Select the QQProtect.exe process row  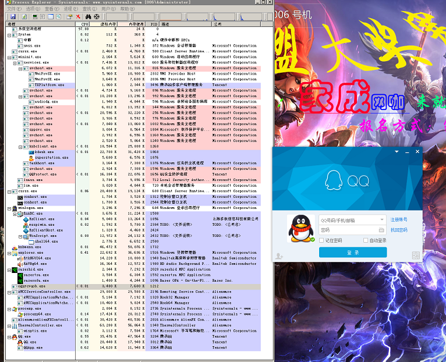point(133,175)
